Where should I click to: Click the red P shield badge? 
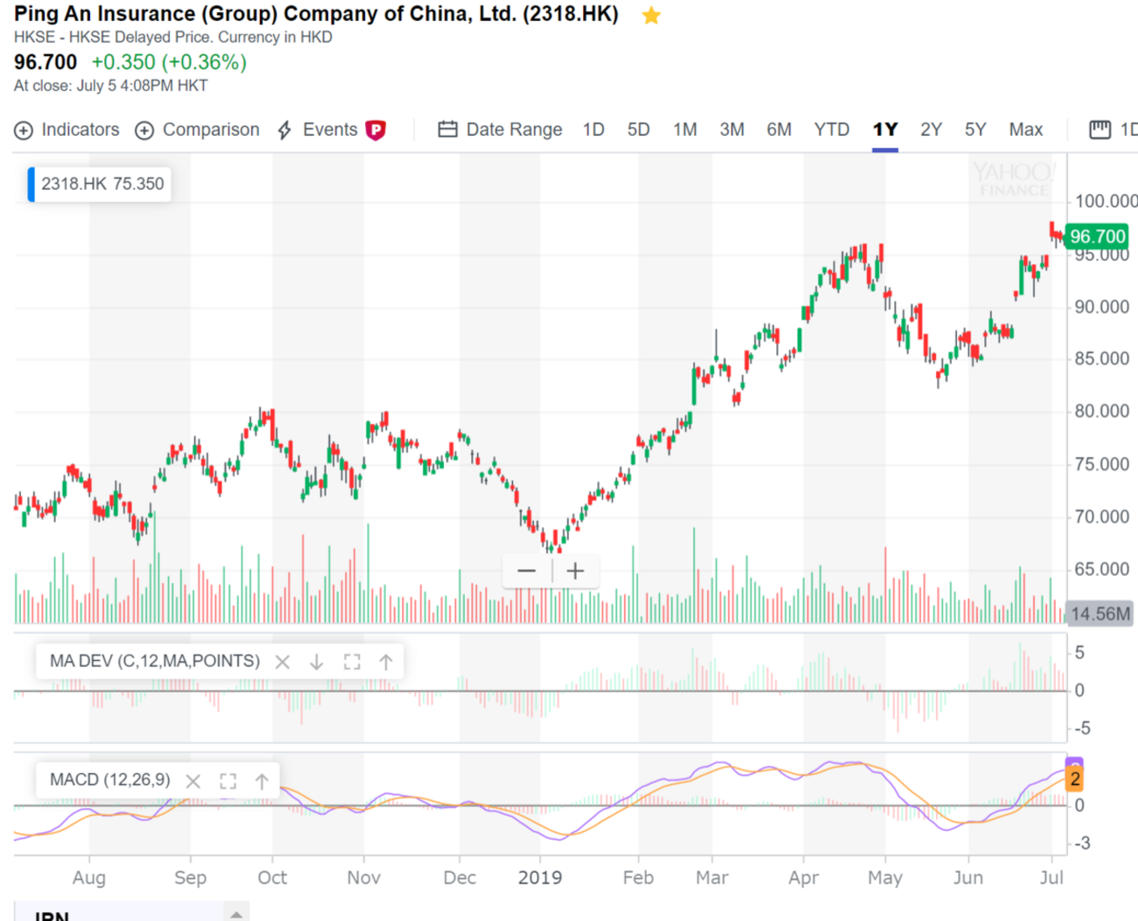pyautogui.click(x=376, y=130)
